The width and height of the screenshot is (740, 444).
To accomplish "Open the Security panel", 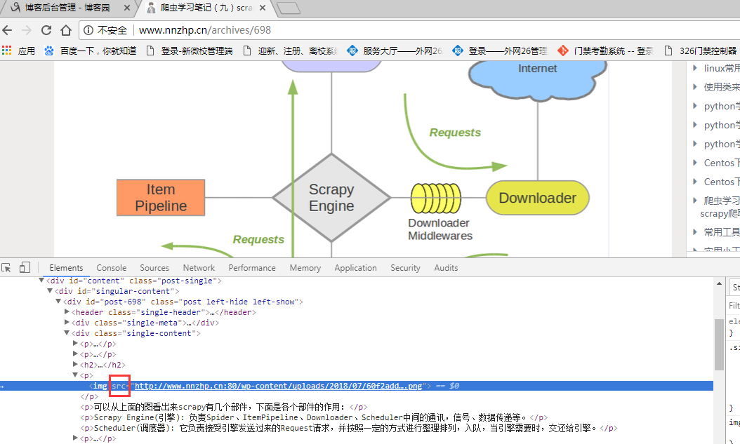I will tap(405, 268).
